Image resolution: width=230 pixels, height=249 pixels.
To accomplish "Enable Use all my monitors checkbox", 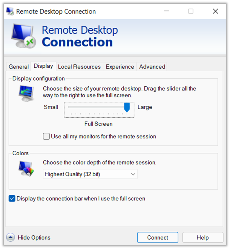I will pos(46,136).
